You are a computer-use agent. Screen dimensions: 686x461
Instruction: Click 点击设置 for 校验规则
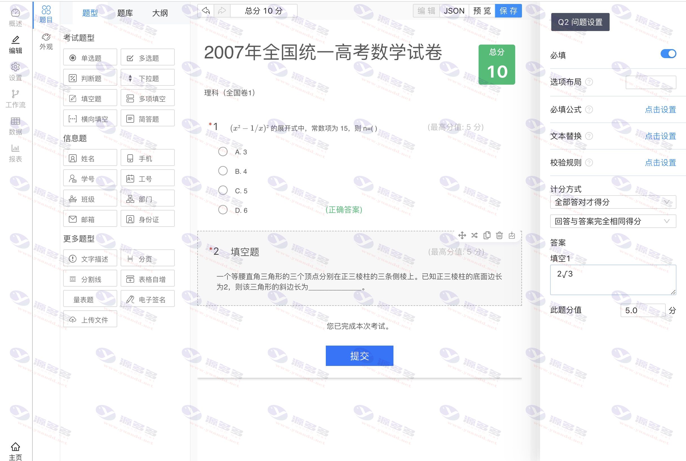(660, 163)
